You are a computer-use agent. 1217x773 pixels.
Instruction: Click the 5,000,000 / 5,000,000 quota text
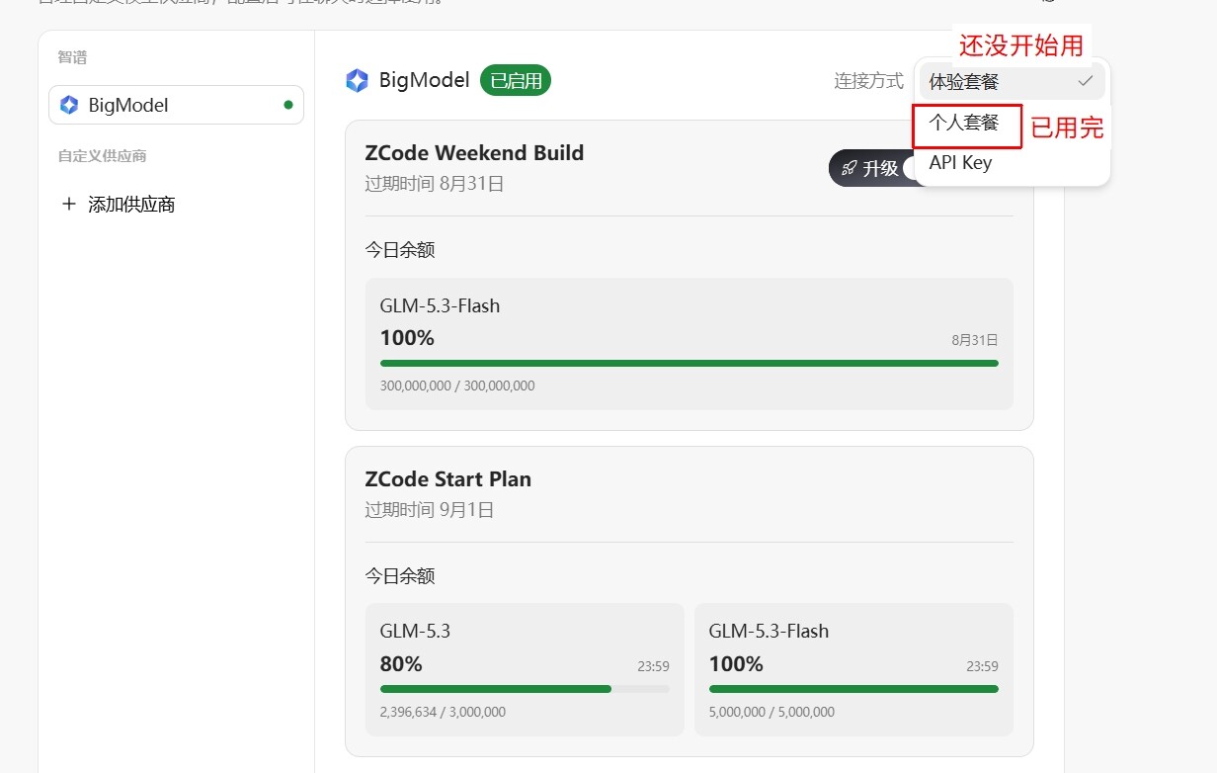pos(771,712)
